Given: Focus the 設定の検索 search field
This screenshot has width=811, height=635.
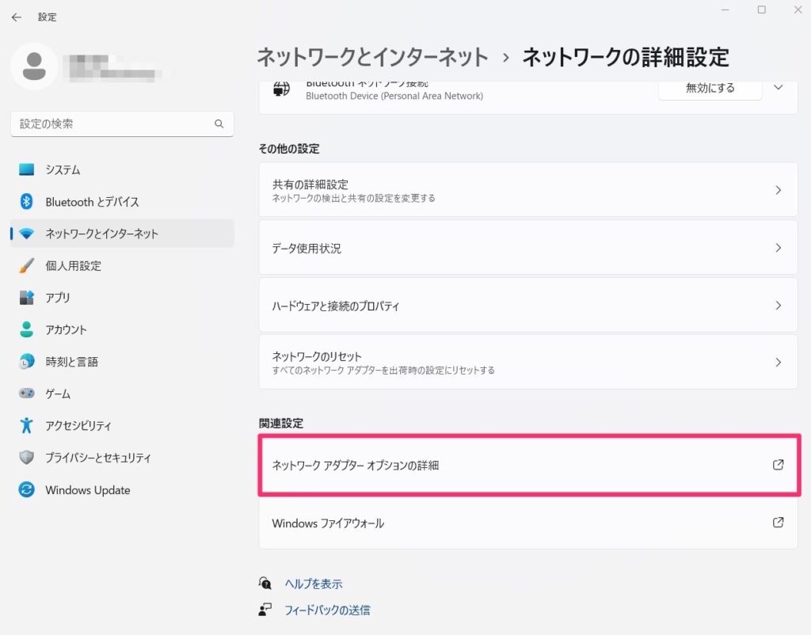Looking at the screenshot, I should (x=111, y=124).
